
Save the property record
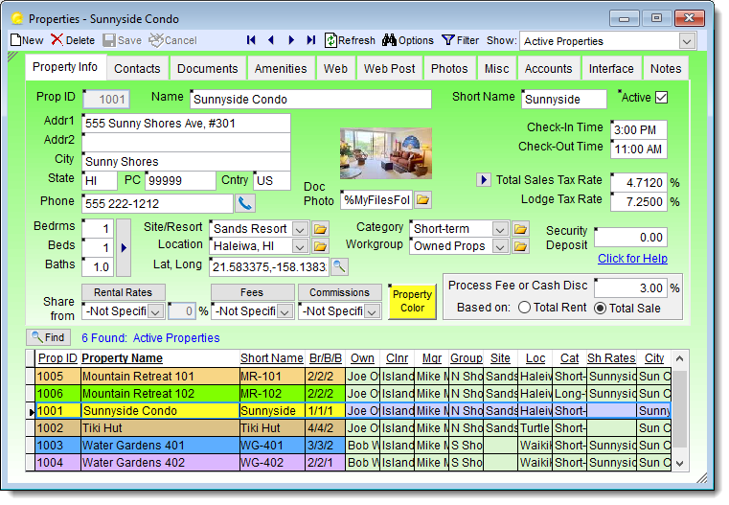[x=123, y=40]
